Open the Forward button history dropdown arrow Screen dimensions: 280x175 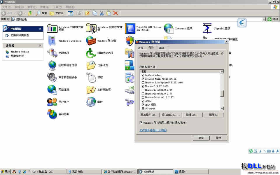pos(24,13)
